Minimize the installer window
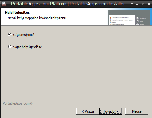 point(137,4)
